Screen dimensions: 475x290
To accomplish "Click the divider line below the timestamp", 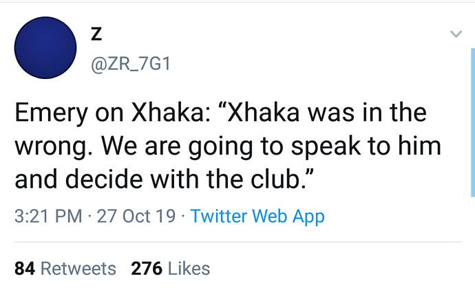I will (237, 242).
